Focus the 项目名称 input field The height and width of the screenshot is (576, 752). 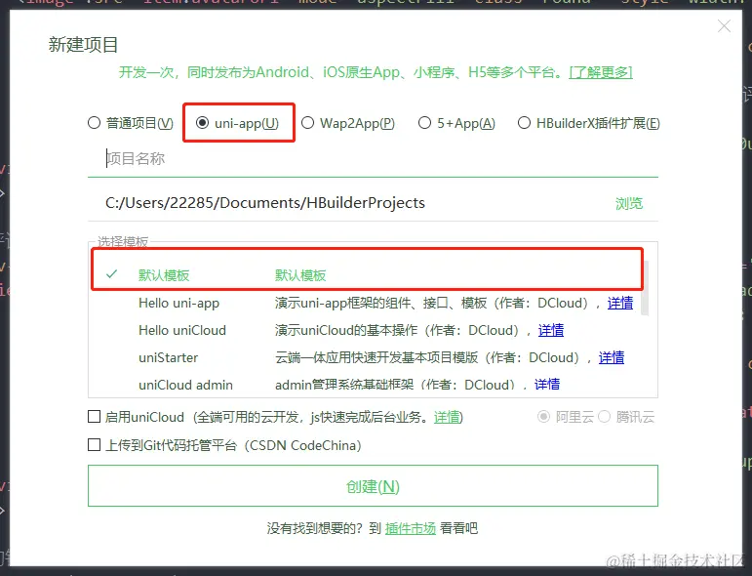pyautogui.click(x=373, y=159)
